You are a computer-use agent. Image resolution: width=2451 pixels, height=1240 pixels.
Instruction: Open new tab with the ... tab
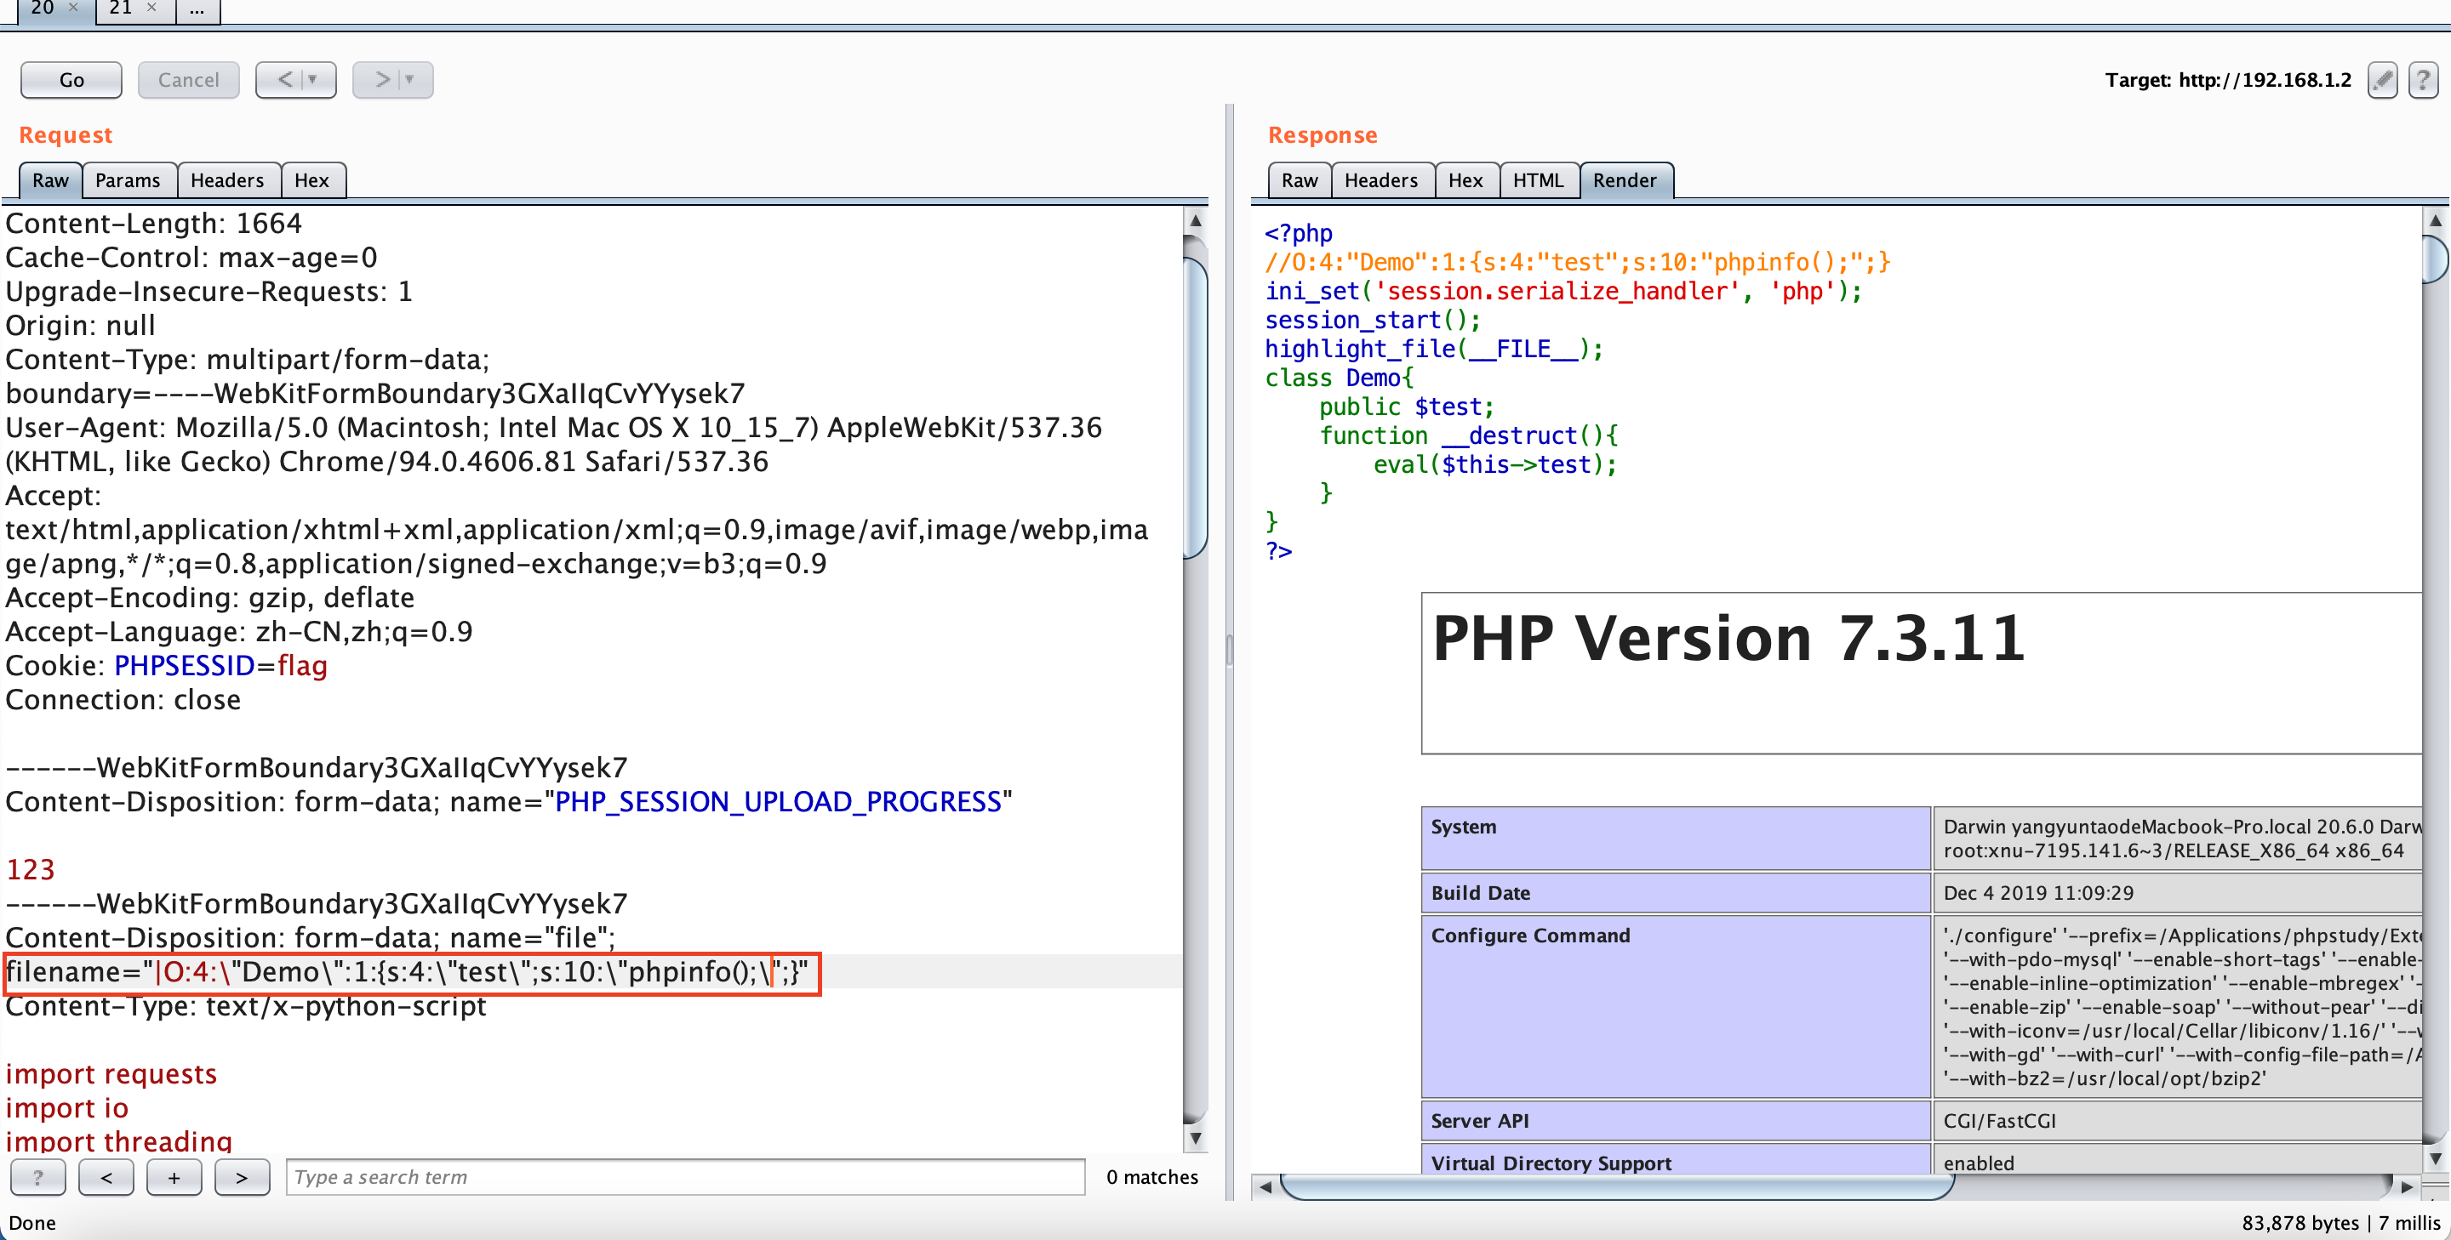(197, 9)
